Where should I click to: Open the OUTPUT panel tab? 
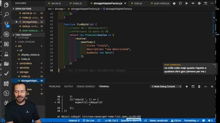pos(68,86)
